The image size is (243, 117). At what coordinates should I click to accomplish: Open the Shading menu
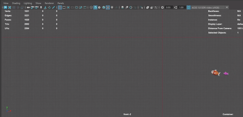[x=16, y=3]
